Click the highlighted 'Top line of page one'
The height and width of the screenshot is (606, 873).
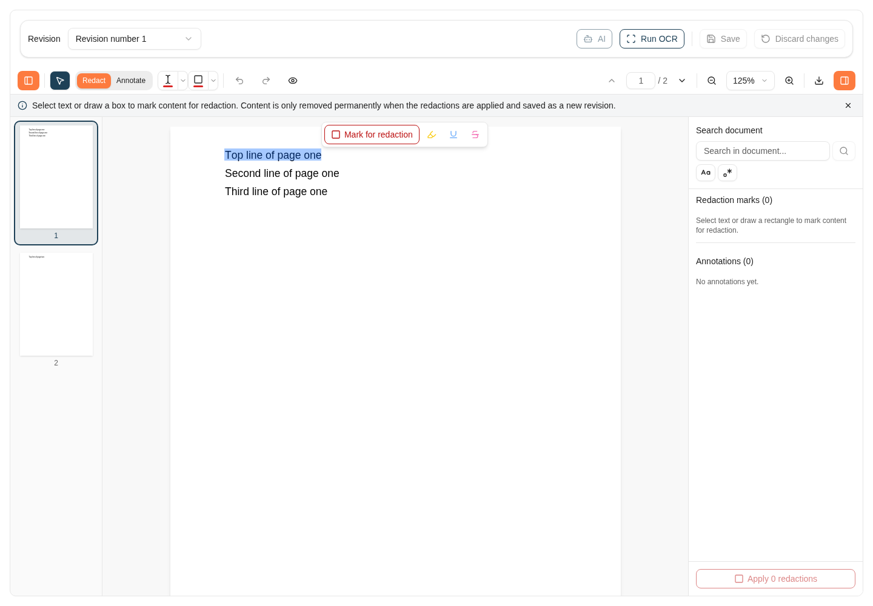(273, 155)
